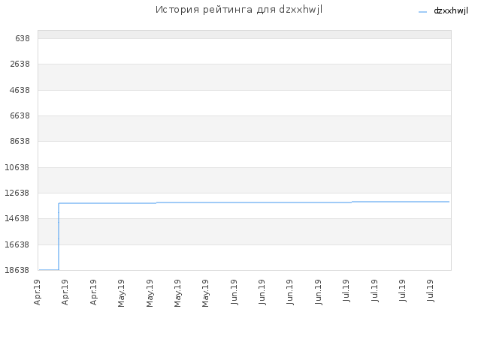Click the first May.19 x-axis date label
Viewport: 481px width, 360px height.
click(x=121, y=293)
